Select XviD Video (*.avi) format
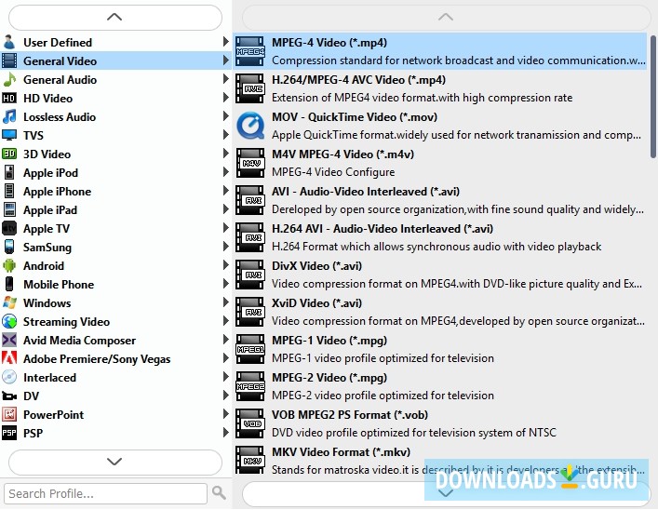The height and width of the screenshot is (510, 658). [440, 312]
